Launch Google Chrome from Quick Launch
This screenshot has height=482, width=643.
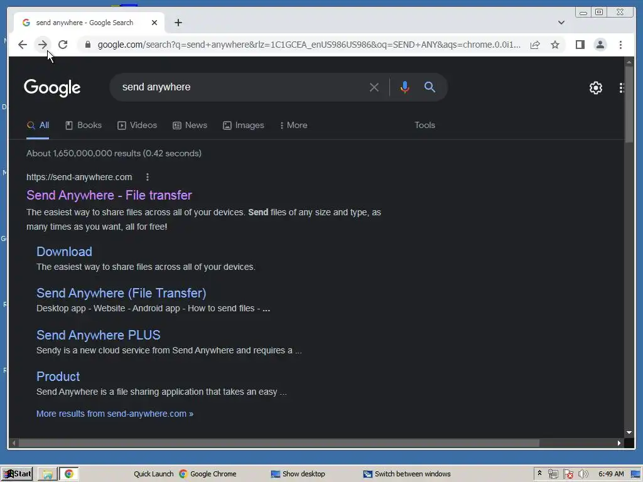pyautogui.click(x=208, y=474)
